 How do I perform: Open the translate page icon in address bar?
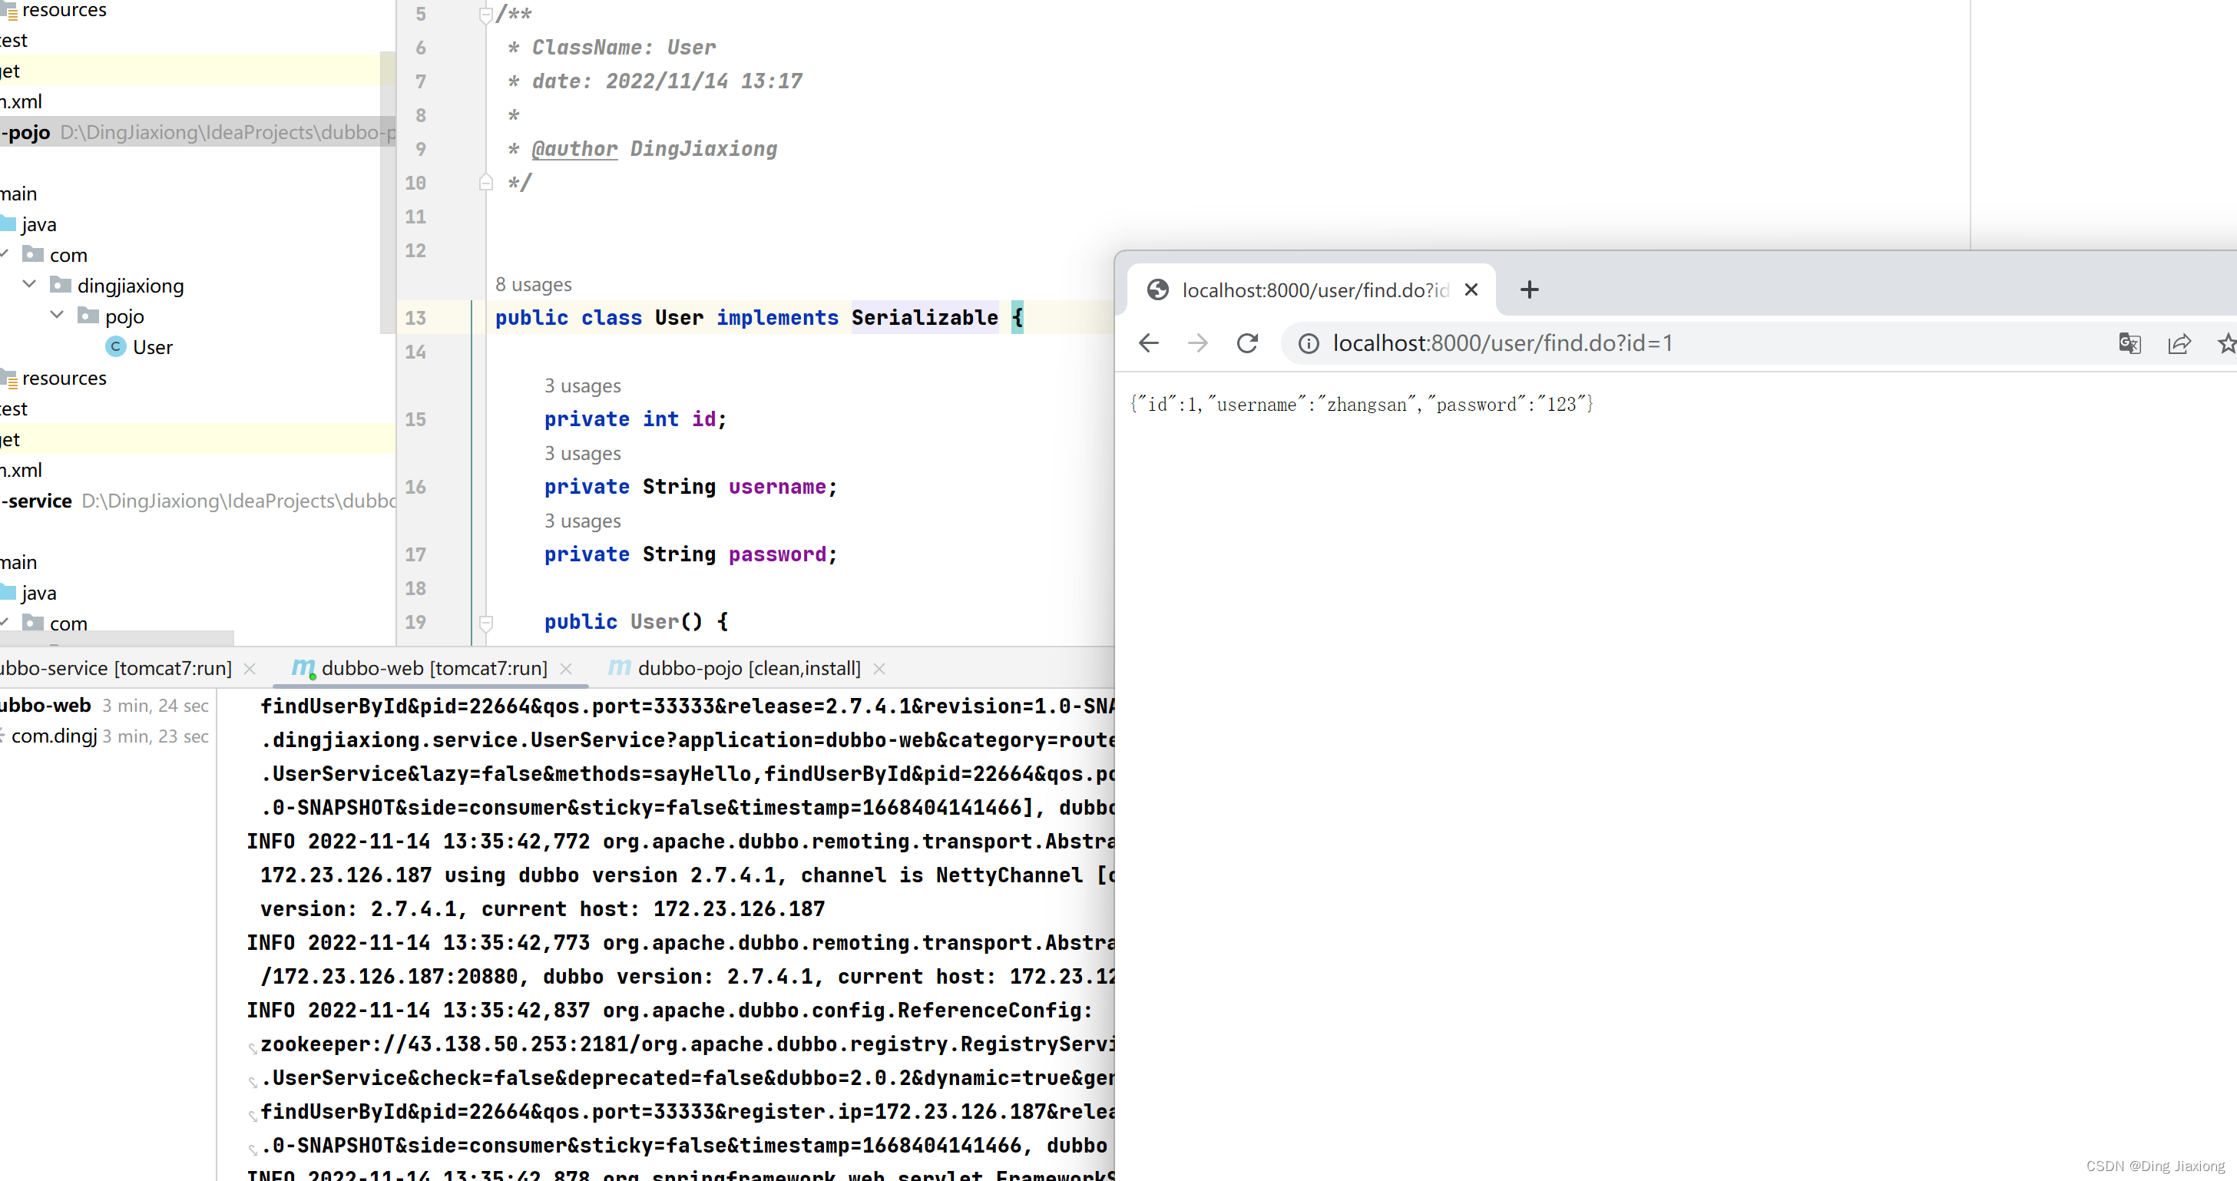[2129, 343]
